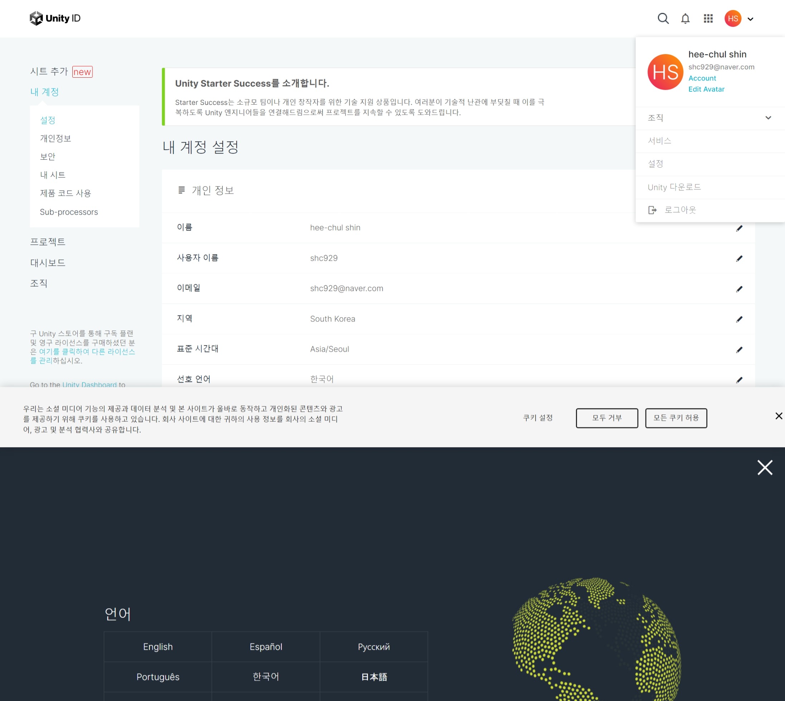Select 설정 in account dropdown
The width and height of the screenshot is (785, 701).
click(x=710, y=164)
